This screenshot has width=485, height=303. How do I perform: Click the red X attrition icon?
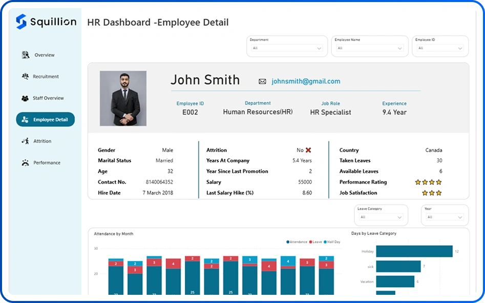click(x=308, y=150)
